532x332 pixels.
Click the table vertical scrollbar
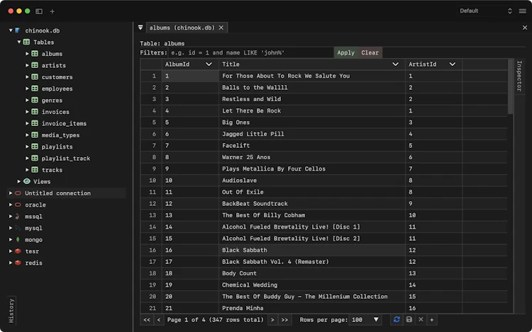click(510, 87)
